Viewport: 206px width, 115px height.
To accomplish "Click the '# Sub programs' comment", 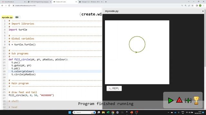I will 19,53.
